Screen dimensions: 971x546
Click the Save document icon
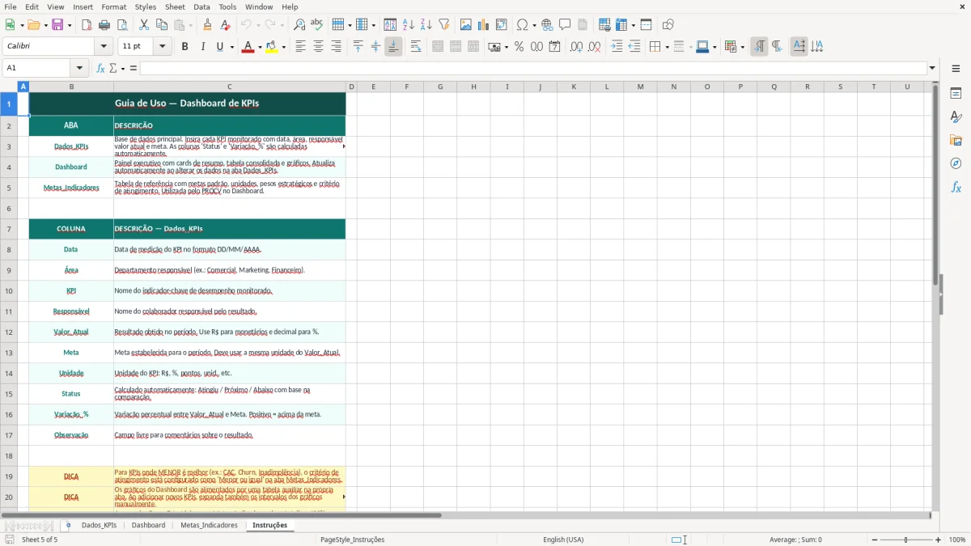57,25
